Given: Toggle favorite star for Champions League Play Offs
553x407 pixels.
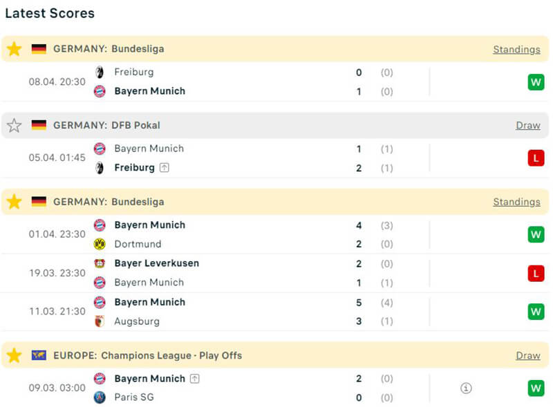Looking at the screenshot, I should coord(15,355).
